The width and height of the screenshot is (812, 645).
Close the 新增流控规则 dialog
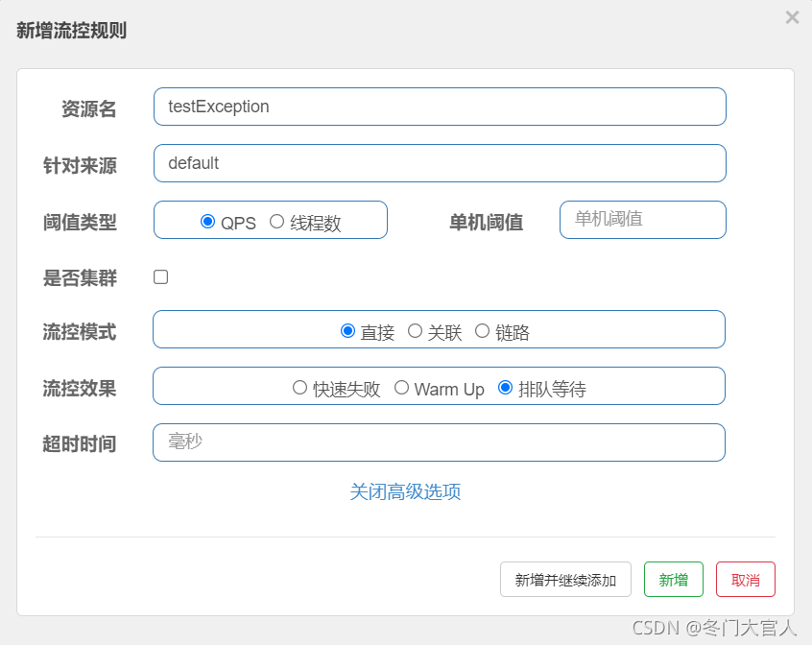792,16
